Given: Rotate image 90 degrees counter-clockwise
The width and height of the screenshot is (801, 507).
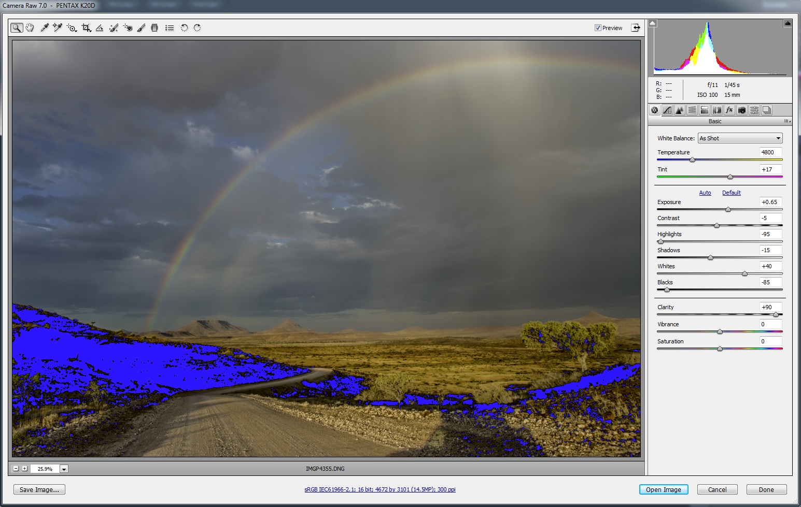Looking at the screenshot, I should (184, 28).
